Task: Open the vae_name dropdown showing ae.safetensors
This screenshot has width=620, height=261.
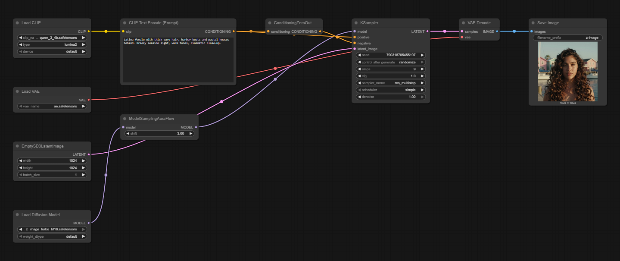Action: (52, 106)
